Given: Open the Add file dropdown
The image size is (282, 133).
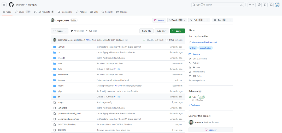Looking at the screenshot, I should click(162, 31).
